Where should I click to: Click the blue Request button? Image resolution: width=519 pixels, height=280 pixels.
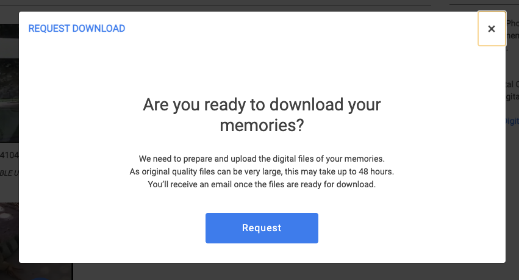262,228
